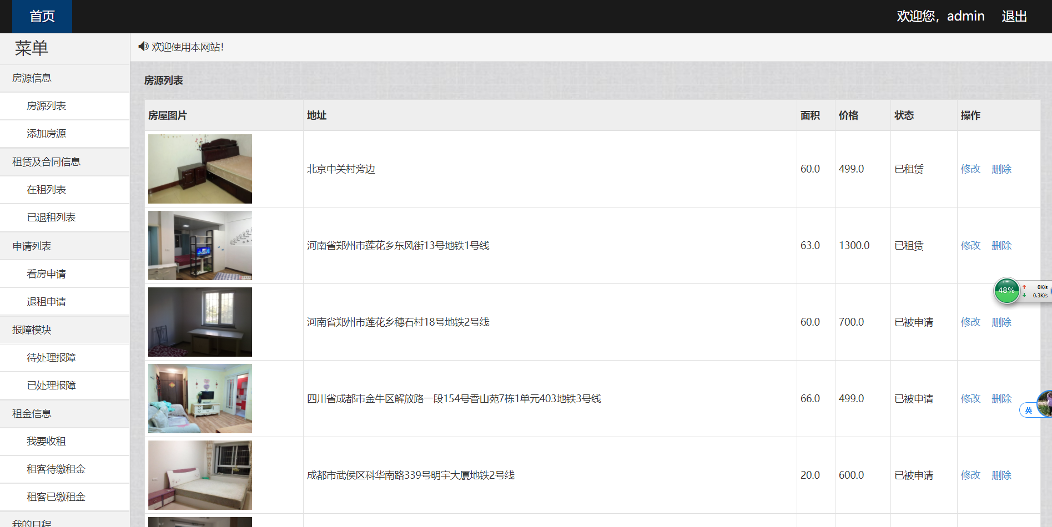1052x527 pixels.
Task: Click the 欢迎使用本网站! announcement text
Action: [x=188, y=47]
